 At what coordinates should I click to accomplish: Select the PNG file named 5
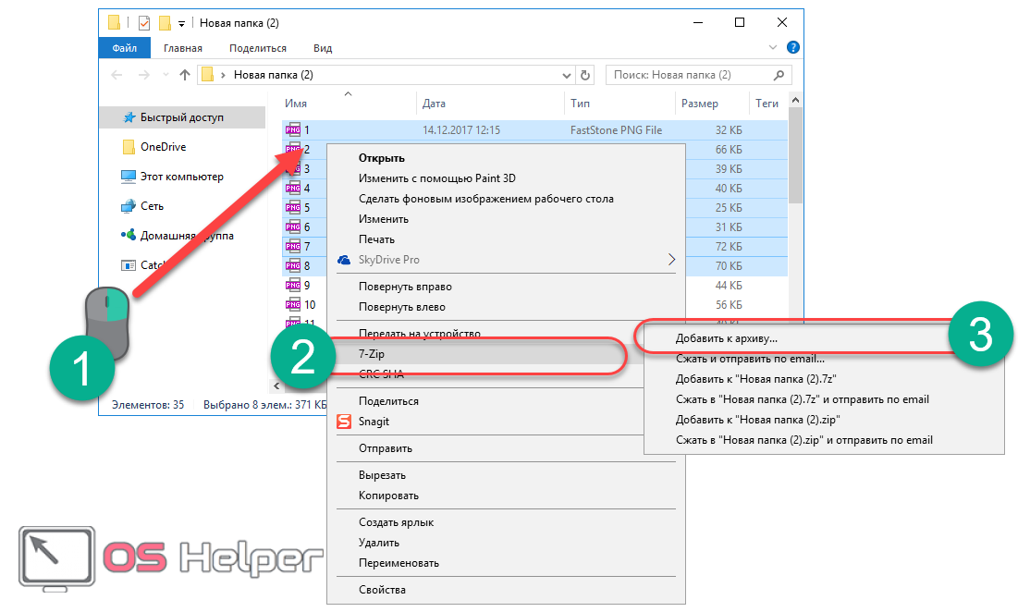(x=305, y=208)
